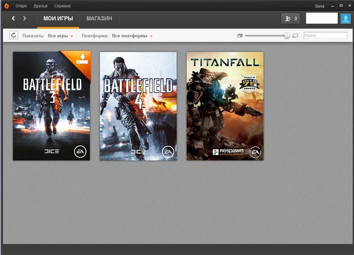Click the Бета label
This screenshot has width=354, height=255.
[320, 6]
